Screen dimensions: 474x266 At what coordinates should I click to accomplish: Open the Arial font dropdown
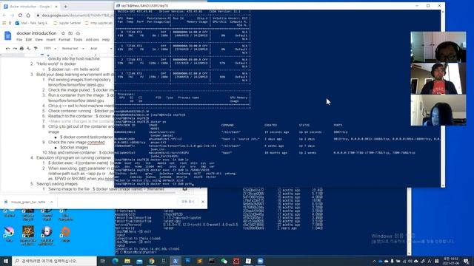(x=101, y=48)
